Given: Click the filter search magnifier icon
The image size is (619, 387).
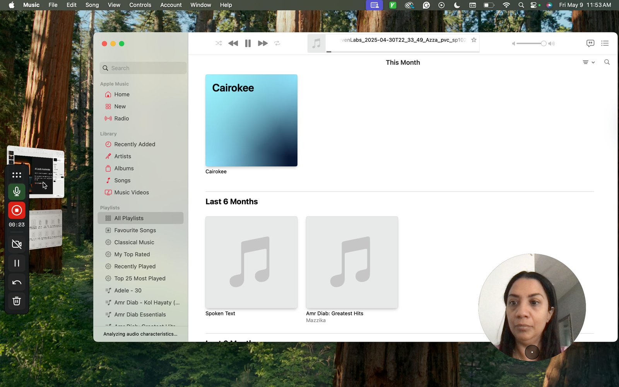Looking at the screenshot, I should coord(607,62).
